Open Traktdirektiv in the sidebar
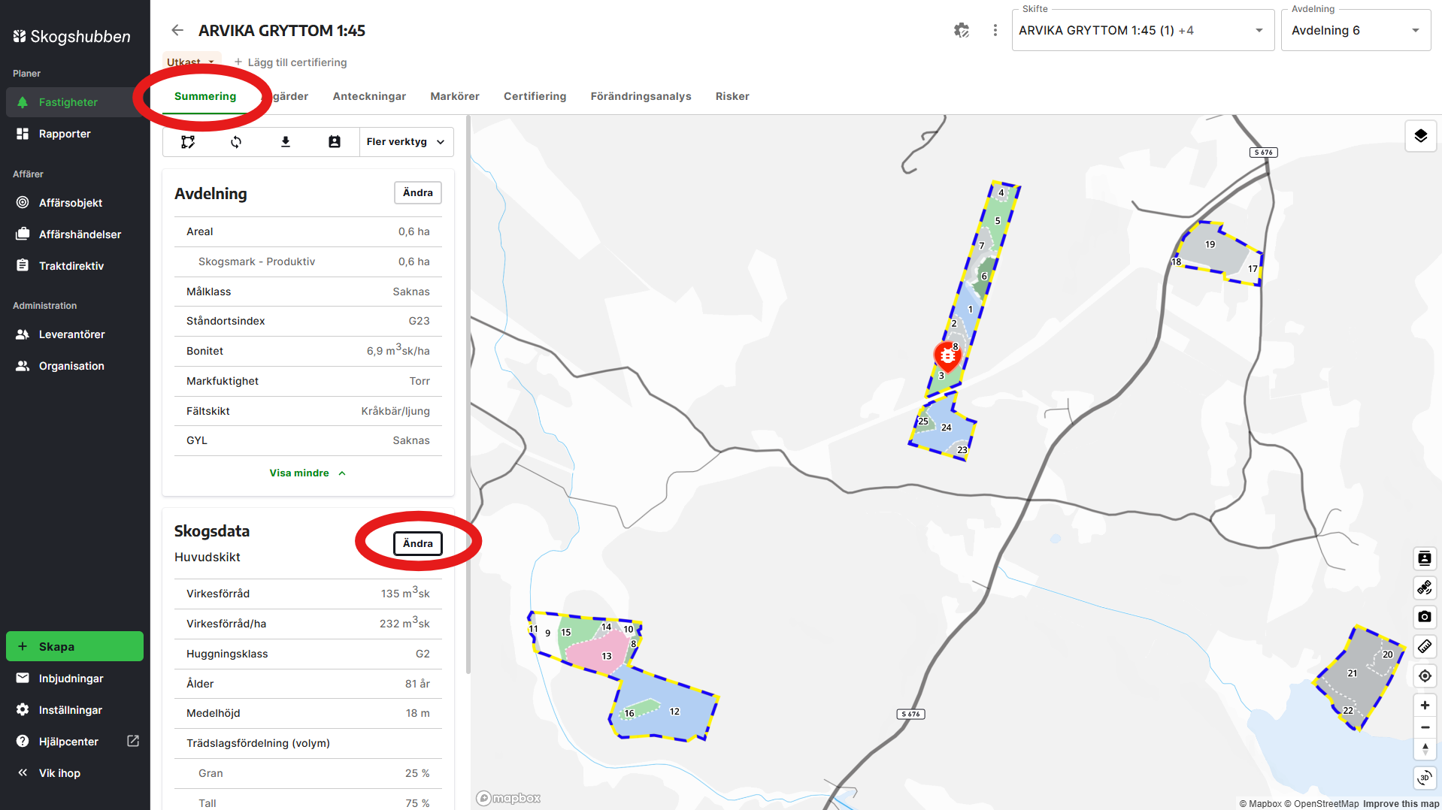The image size is (1442, 810). tap(75, 266)
